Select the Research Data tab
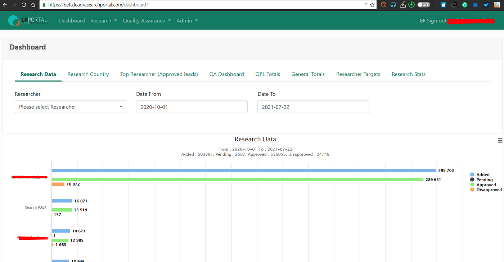 pyautogui.click(x=38, y=74)
